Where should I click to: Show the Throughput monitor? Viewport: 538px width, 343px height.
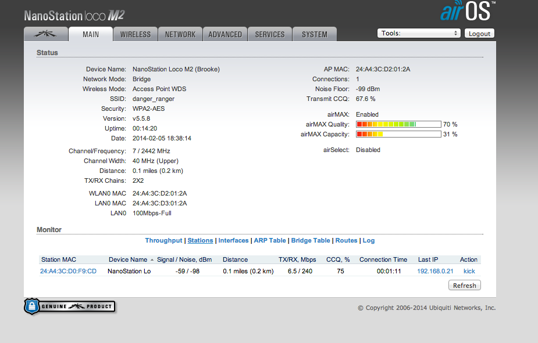coord(163,240)
